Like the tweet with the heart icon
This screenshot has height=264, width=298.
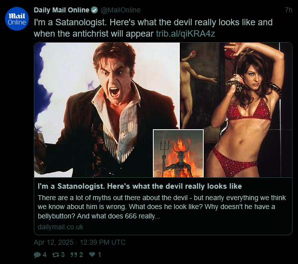(92, 255)
